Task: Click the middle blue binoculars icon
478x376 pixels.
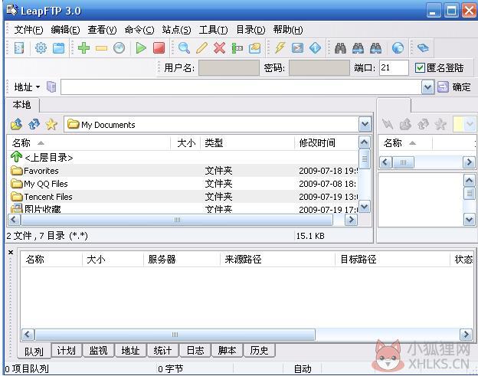Action: (x=358, y=48)
